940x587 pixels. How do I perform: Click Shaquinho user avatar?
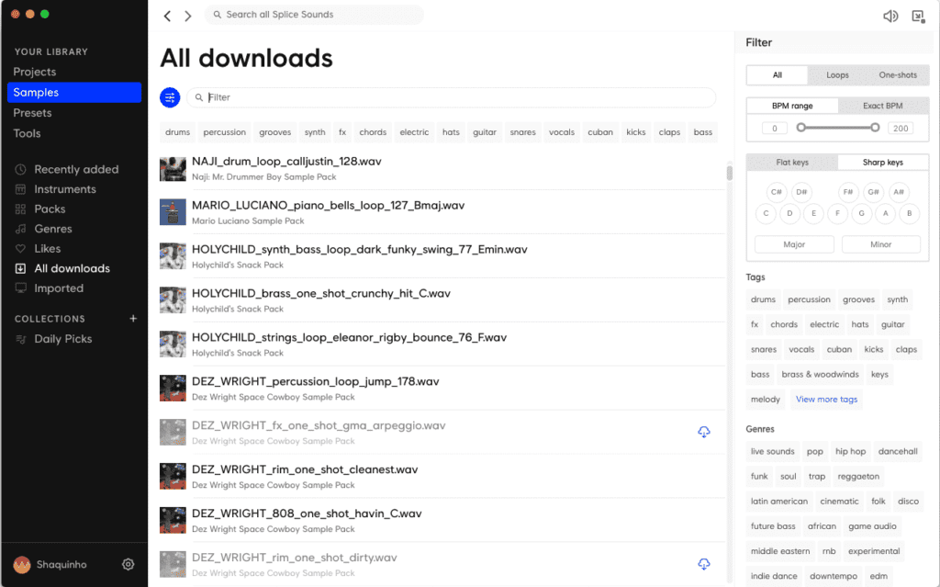pos(22,564)
